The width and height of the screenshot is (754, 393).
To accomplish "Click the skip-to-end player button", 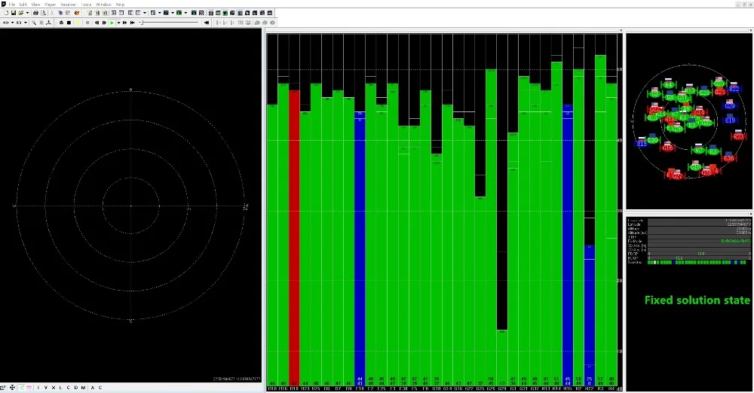I will [x=207, y=23].
